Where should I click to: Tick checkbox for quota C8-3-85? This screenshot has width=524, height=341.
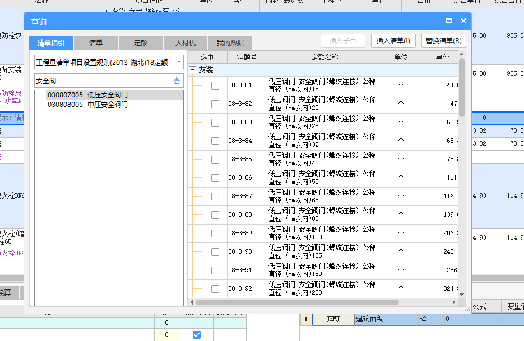pyautogui.click(x=215, y=160)
